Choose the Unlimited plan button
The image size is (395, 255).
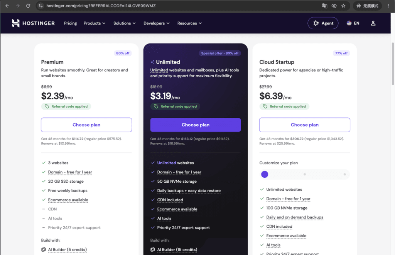coord(196,125)
